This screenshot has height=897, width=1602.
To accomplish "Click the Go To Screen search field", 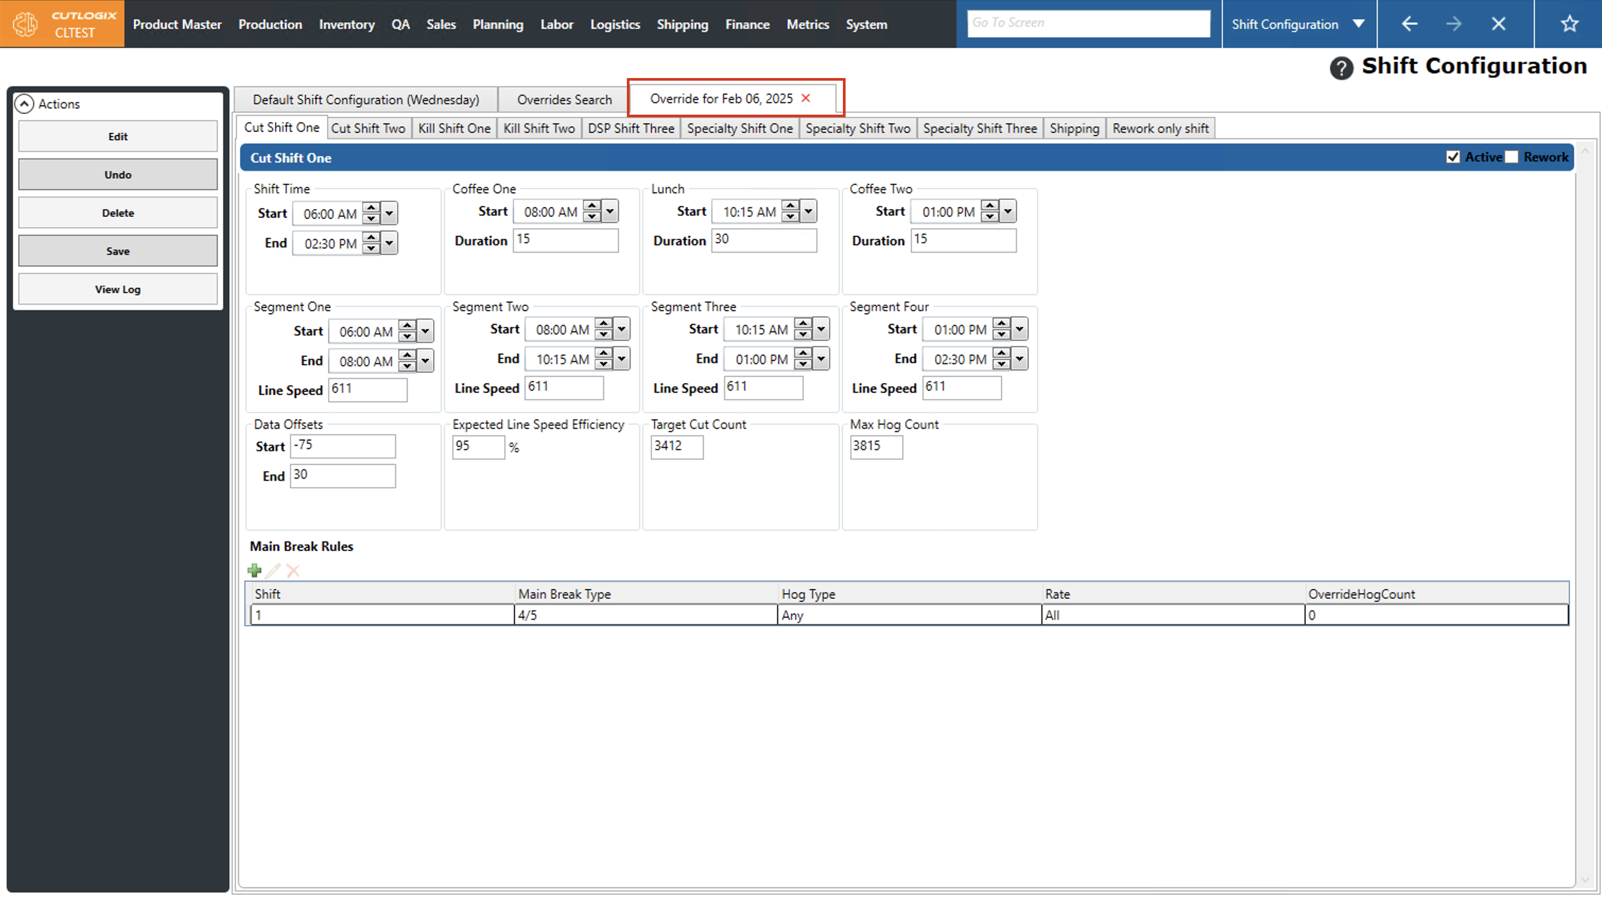I will coord(1088,23).
